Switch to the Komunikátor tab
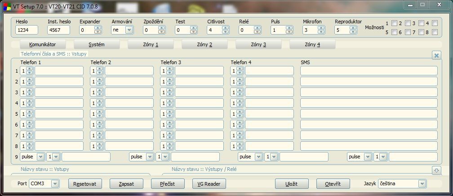The width and height of the screenshot is (453, 196). pyautogui.click(x=43, y=44)
